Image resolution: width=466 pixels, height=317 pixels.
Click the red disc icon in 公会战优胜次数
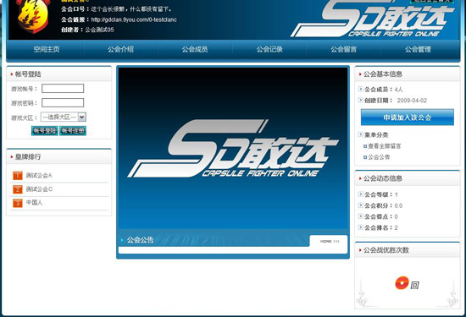pos(402,283)
